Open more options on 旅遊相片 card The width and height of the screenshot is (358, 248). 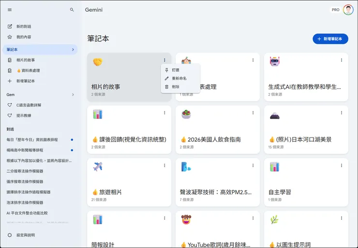164,166
